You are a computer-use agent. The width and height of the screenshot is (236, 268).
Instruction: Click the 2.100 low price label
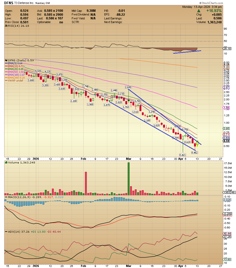click(x=74, y=101)
